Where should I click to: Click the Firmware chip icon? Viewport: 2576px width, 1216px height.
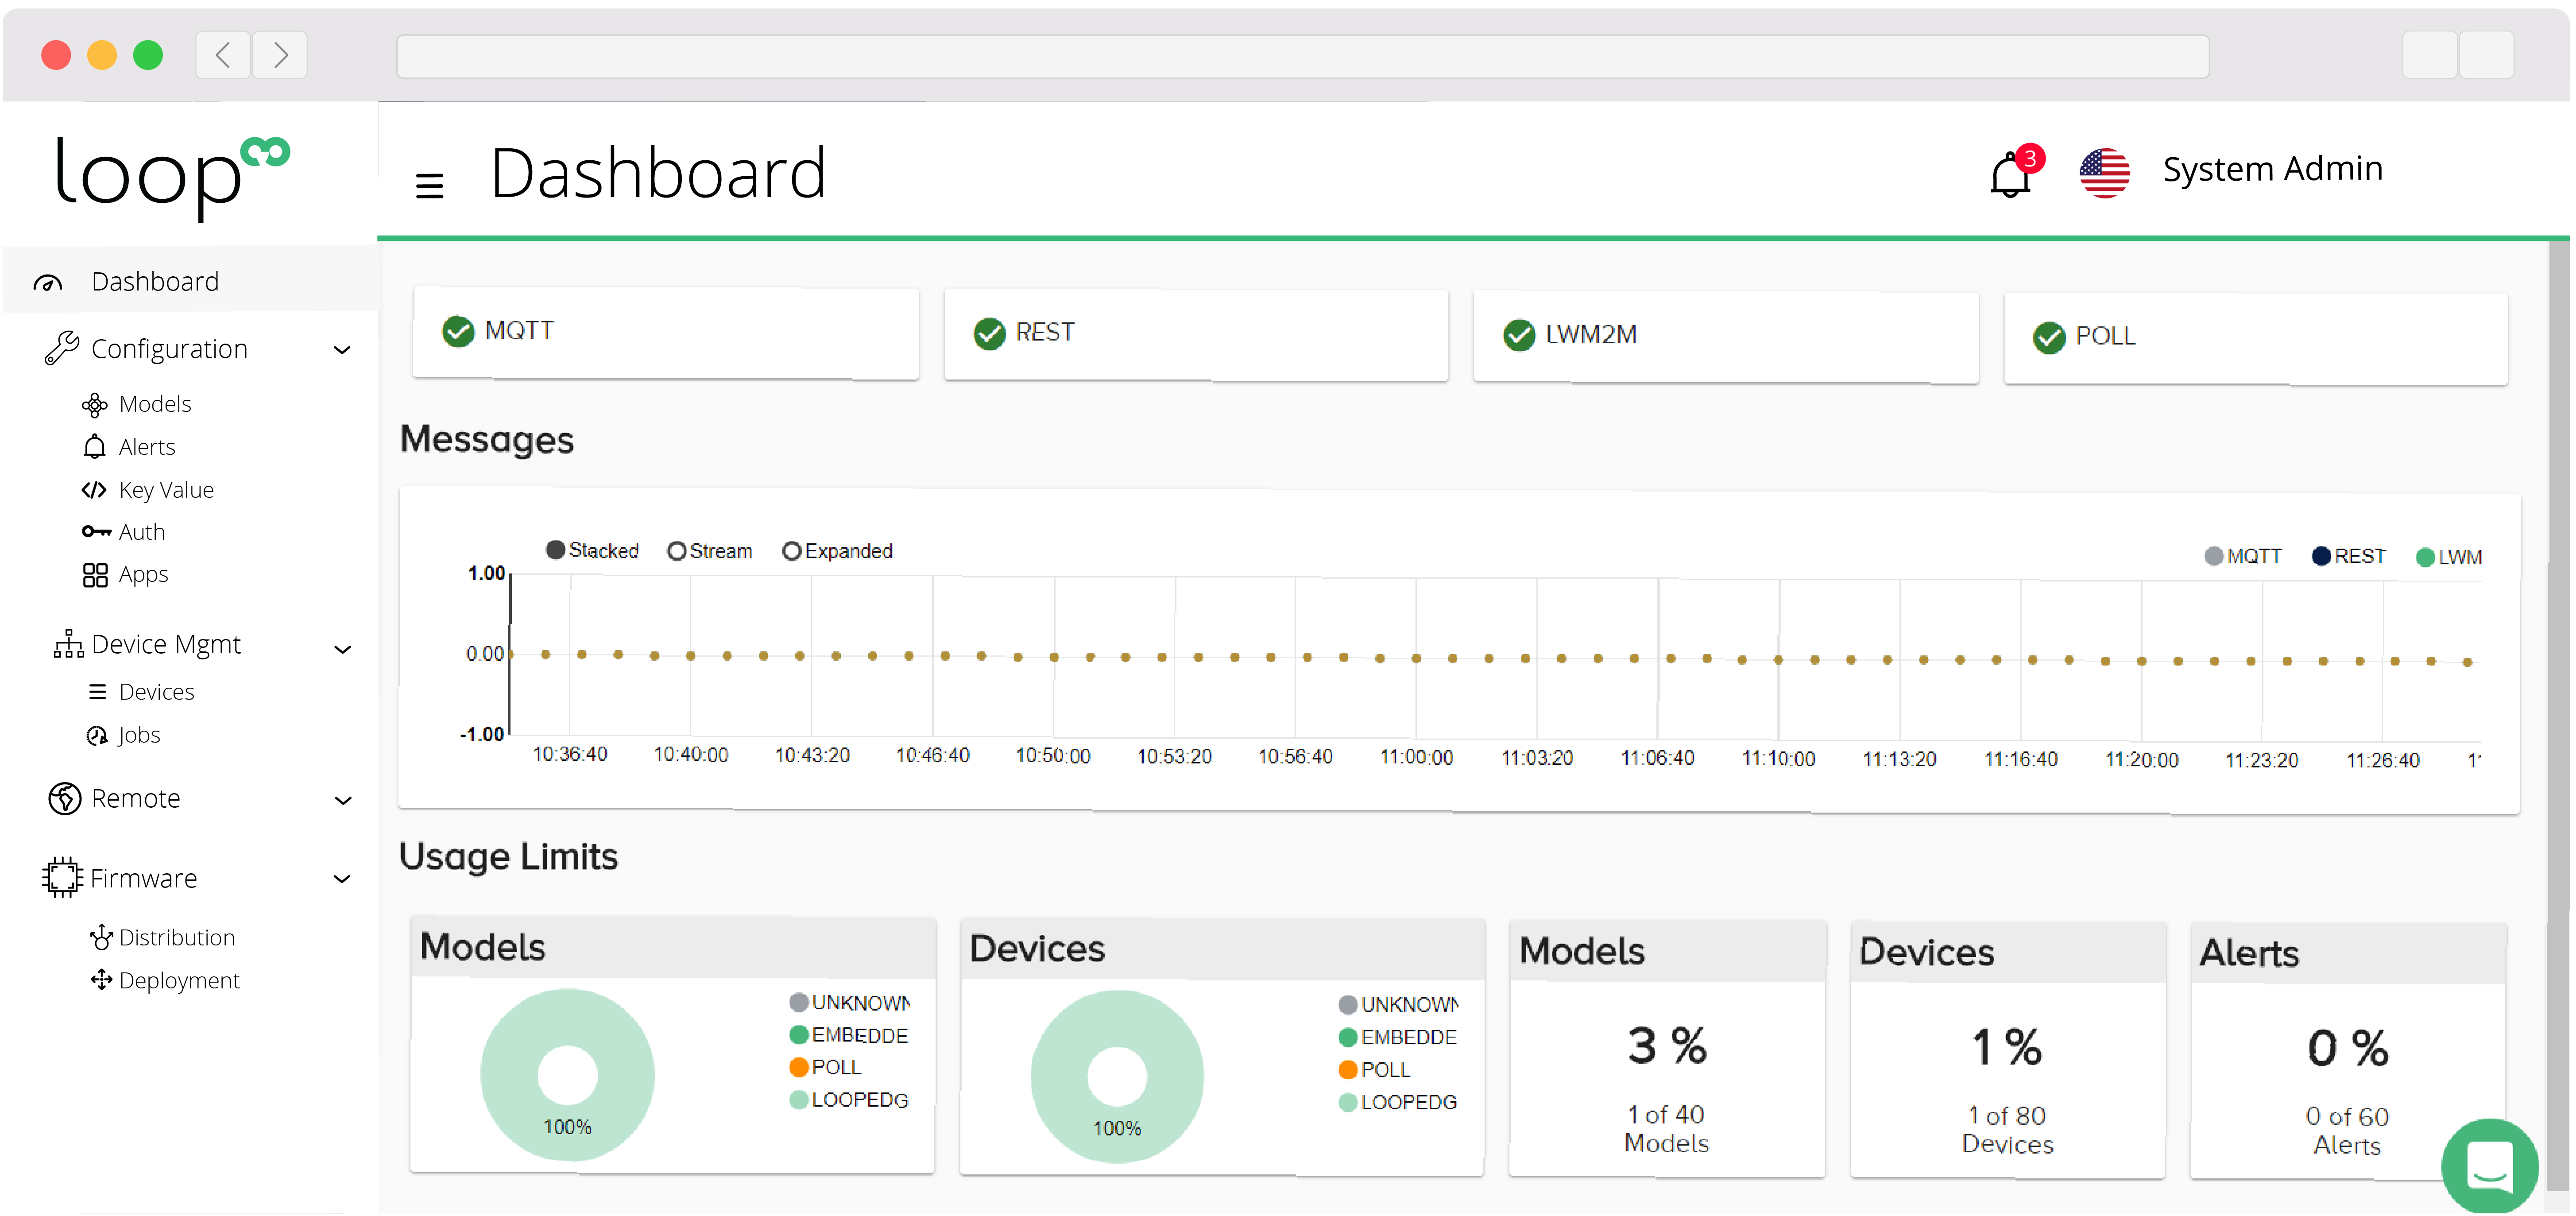pos(62,877)
